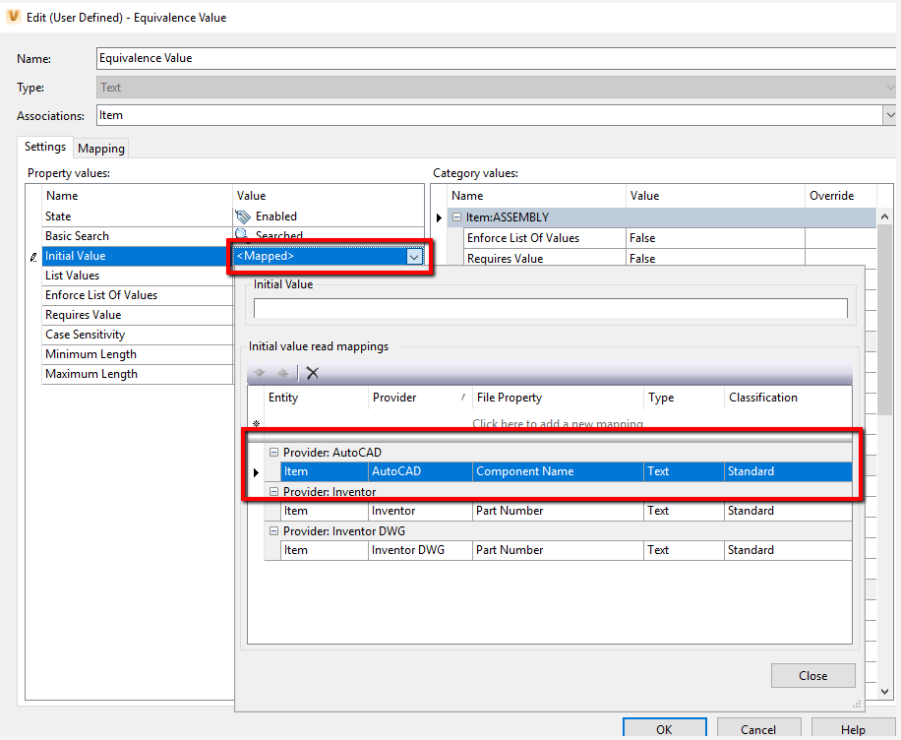Open the Associations dropdown
This screenshot has height=740, width=901.
click(891, 115)
